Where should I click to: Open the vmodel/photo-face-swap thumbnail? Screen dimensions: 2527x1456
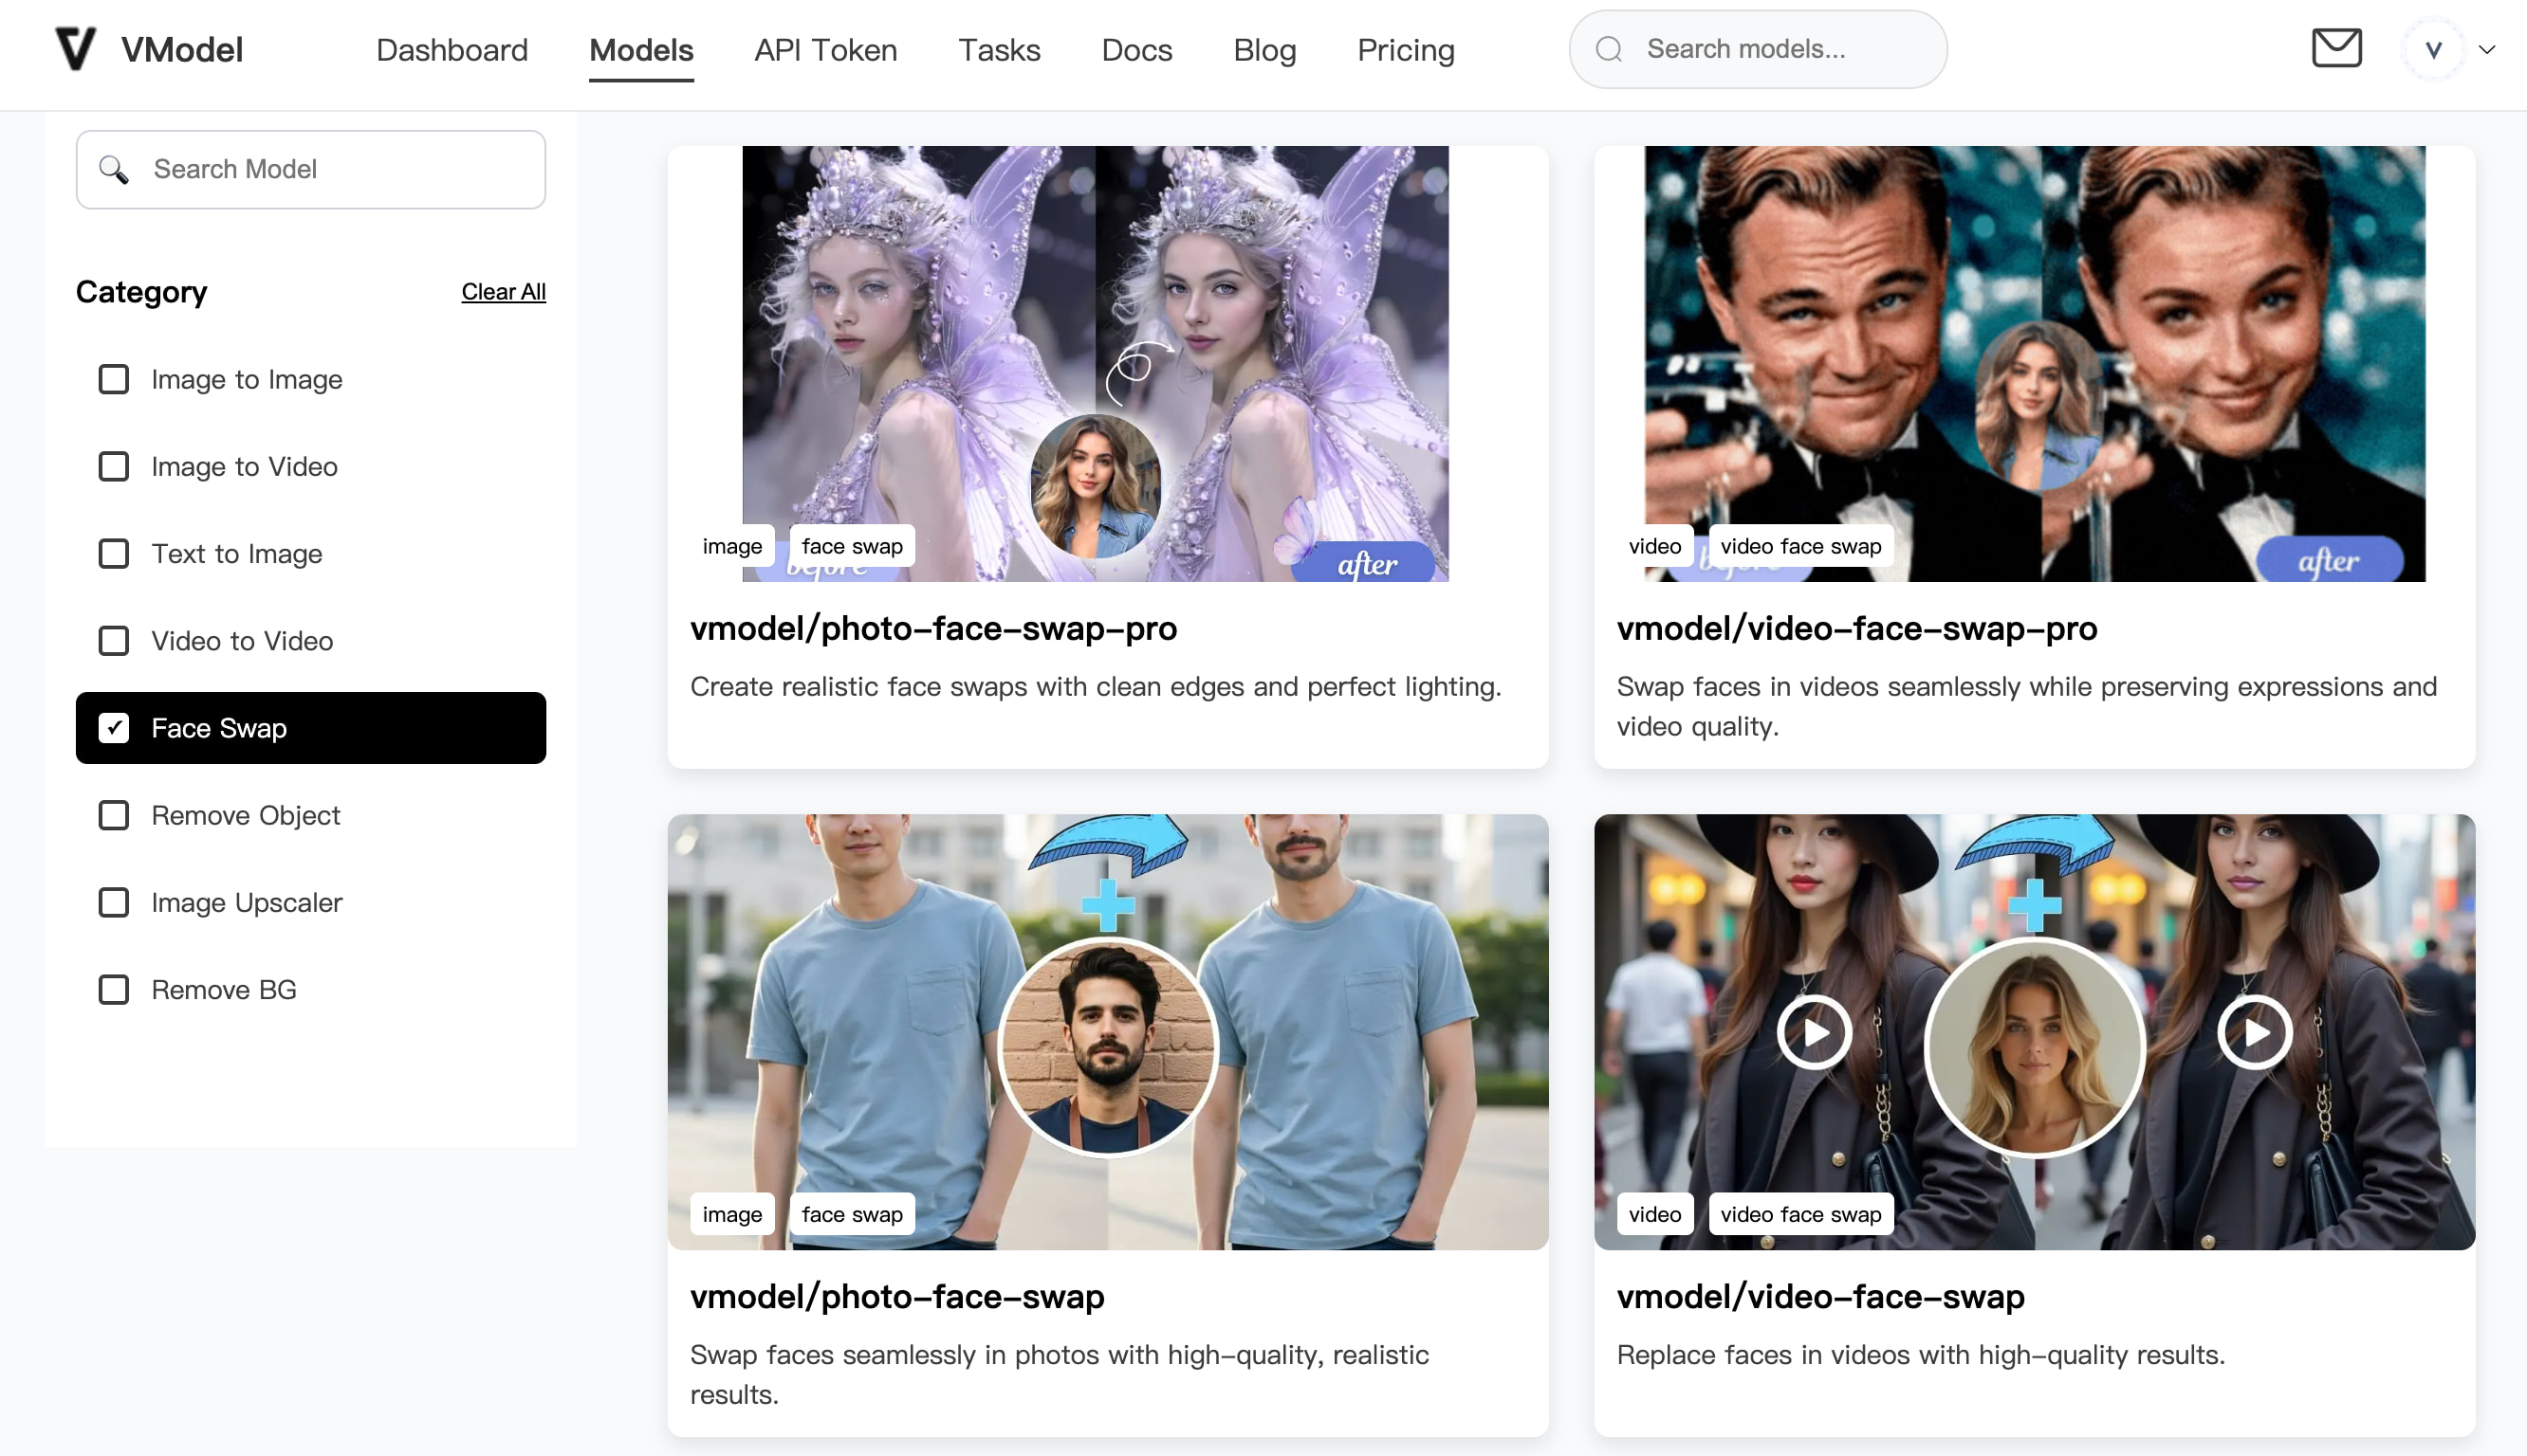tap(1107, 1030)
